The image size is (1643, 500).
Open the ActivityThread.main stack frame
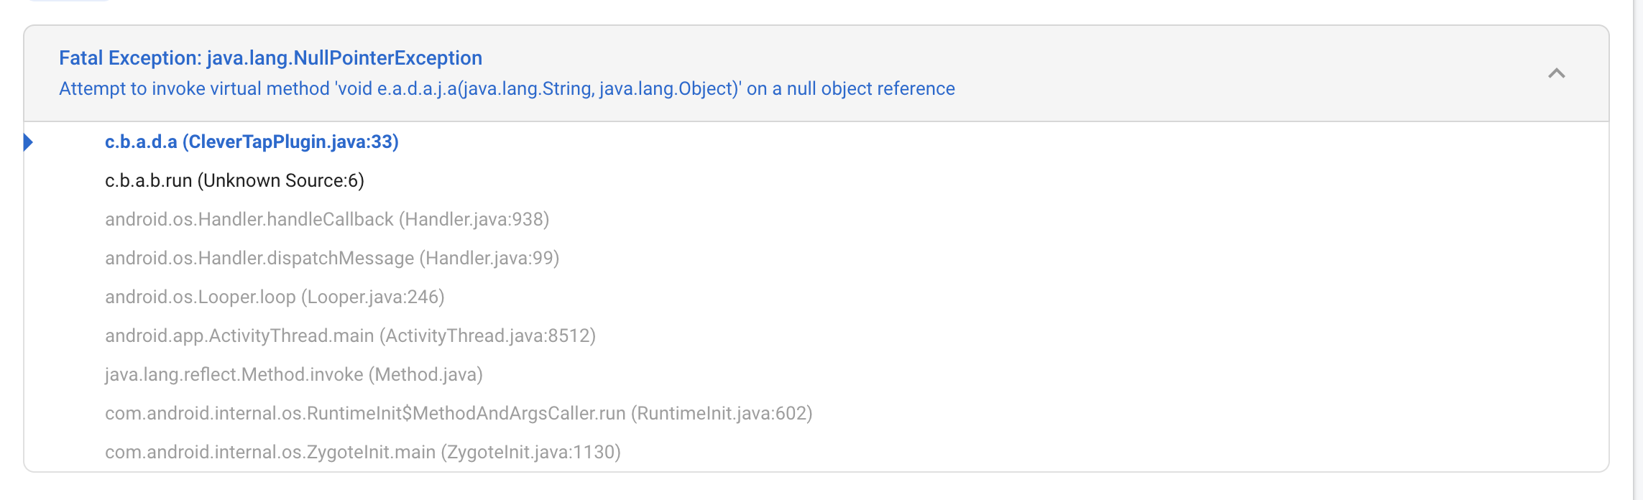tap(351, 335)
